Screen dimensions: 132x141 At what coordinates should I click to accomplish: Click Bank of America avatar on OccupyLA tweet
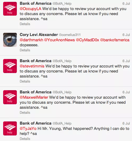(10, 9)
